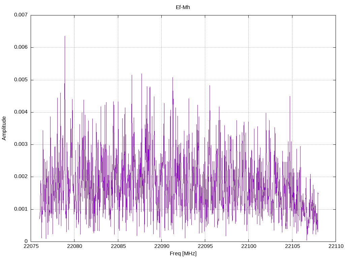Screen dimensions: 345x258
Task: Click the 22110 x-axis tick label
Action: (x=335, y=247)
